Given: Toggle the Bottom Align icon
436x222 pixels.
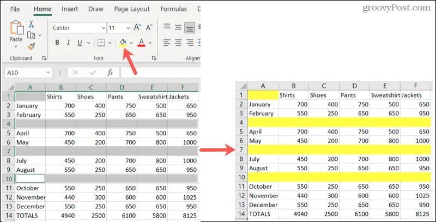Looking at the screenshot, I should 190,28.
